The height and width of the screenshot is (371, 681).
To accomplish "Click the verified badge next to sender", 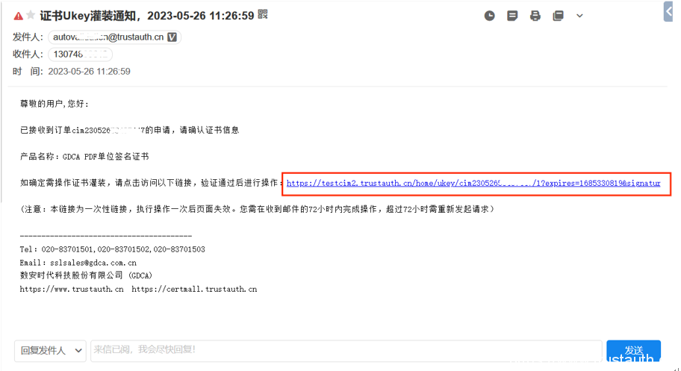I will [x=172, y=37].
